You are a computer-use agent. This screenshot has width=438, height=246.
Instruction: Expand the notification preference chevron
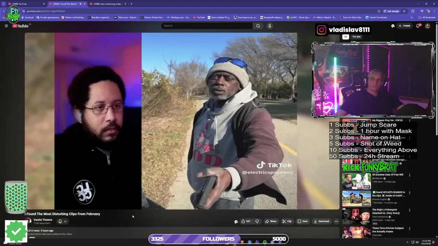coord(65,221)
